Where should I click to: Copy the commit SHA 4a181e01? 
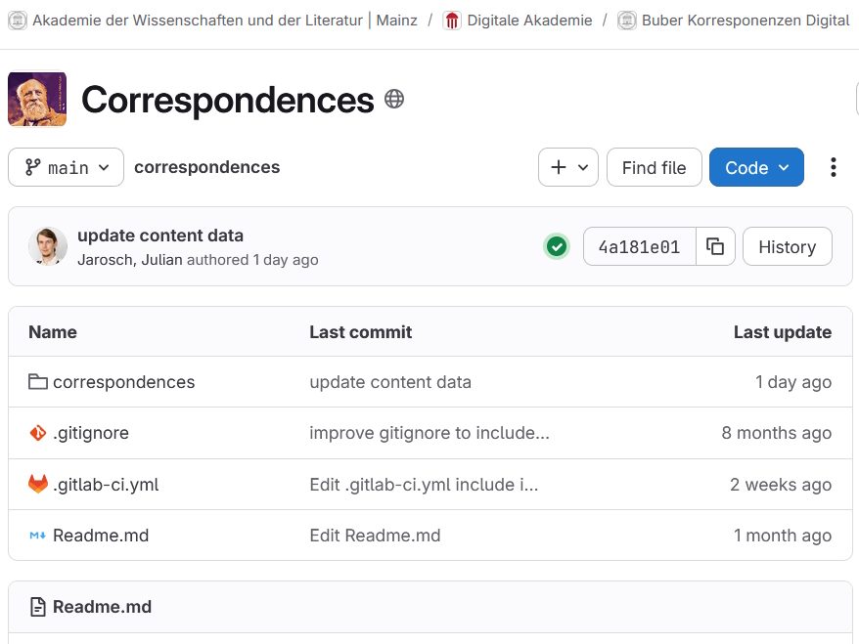click(x=715, y=246)
